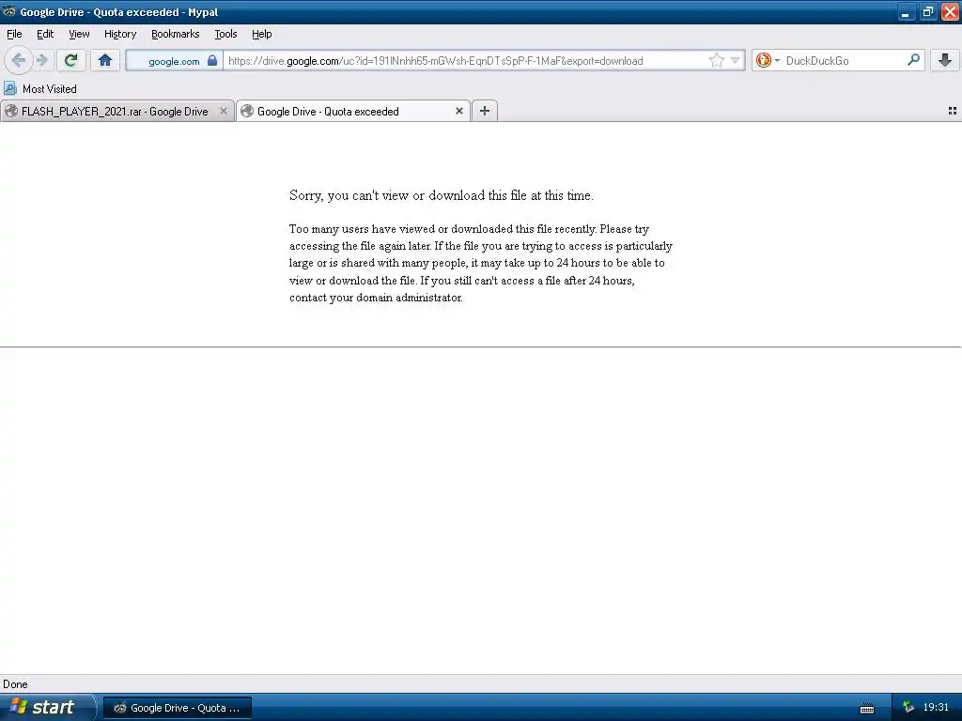This screenshot has width=962, height=721.
Task: Click the Most Visited bookmarks folder
Action: [x=40, y=89]
